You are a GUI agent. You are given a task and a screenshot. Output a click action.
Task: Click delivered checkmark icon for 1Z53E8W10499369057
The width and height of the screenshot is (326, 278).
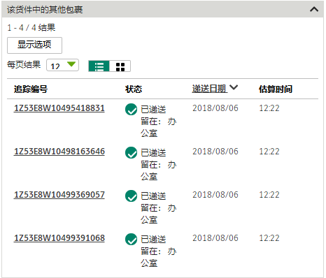[x=131, y=196]
